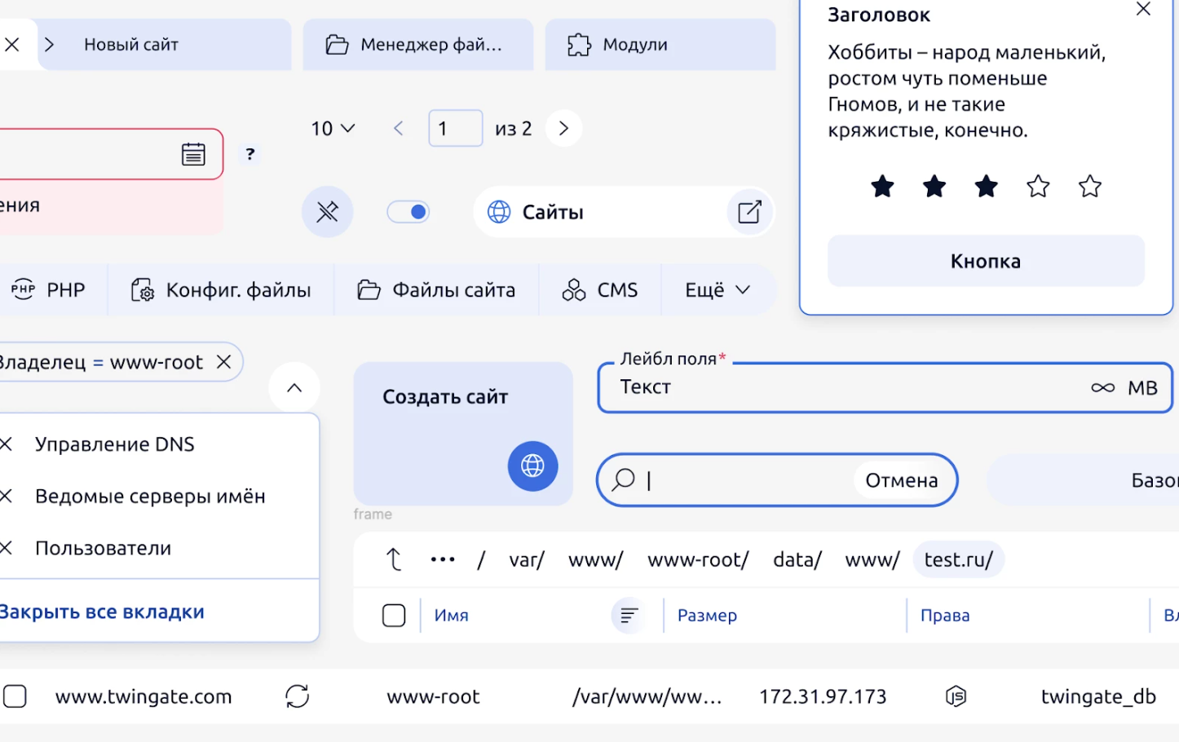Click the refresh icon for www.twingate.com
Image resolution: width=1179 pixels, height=742 pixels.
297,696
